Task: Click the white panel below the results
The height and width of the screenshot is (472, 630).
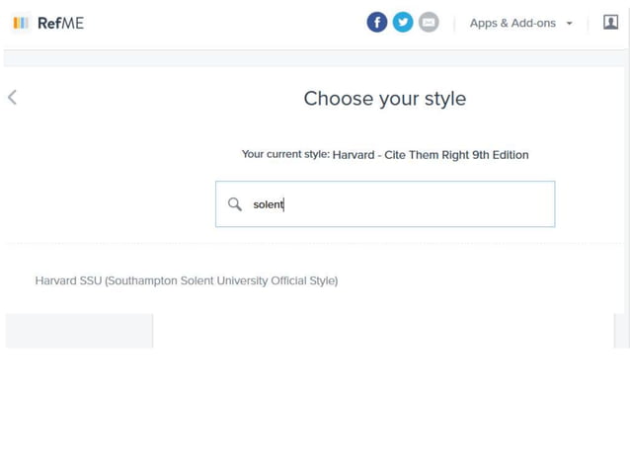Action: [x=383, y=331]
